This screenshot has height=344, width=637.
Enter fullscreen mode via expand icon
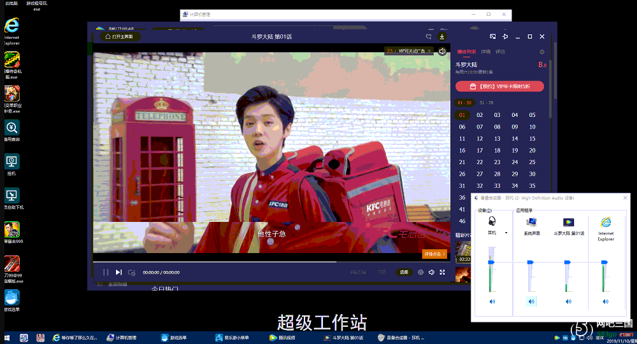click(x=443, y=272)
